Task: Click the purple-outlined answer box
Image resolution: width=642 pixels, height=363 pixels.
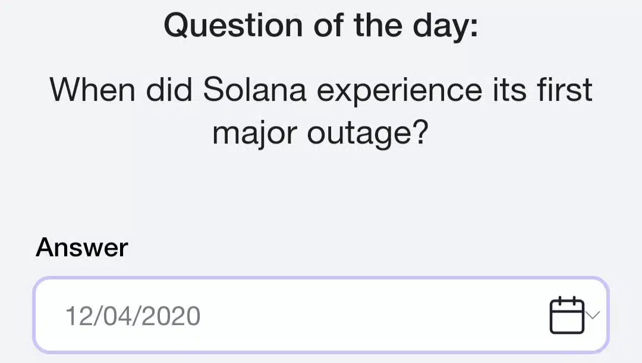Action: click(x=321, y=315)
